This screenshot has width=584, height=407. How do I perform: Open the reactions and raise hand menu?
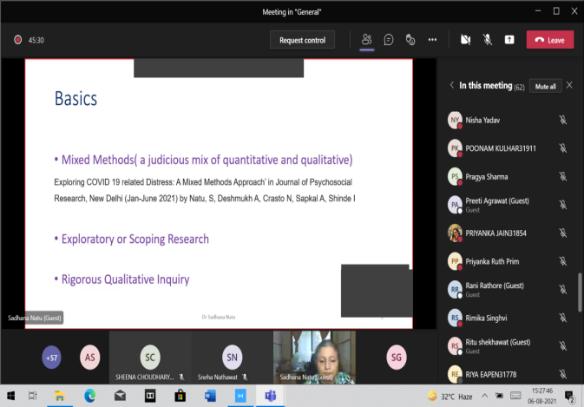click(410, 40)
